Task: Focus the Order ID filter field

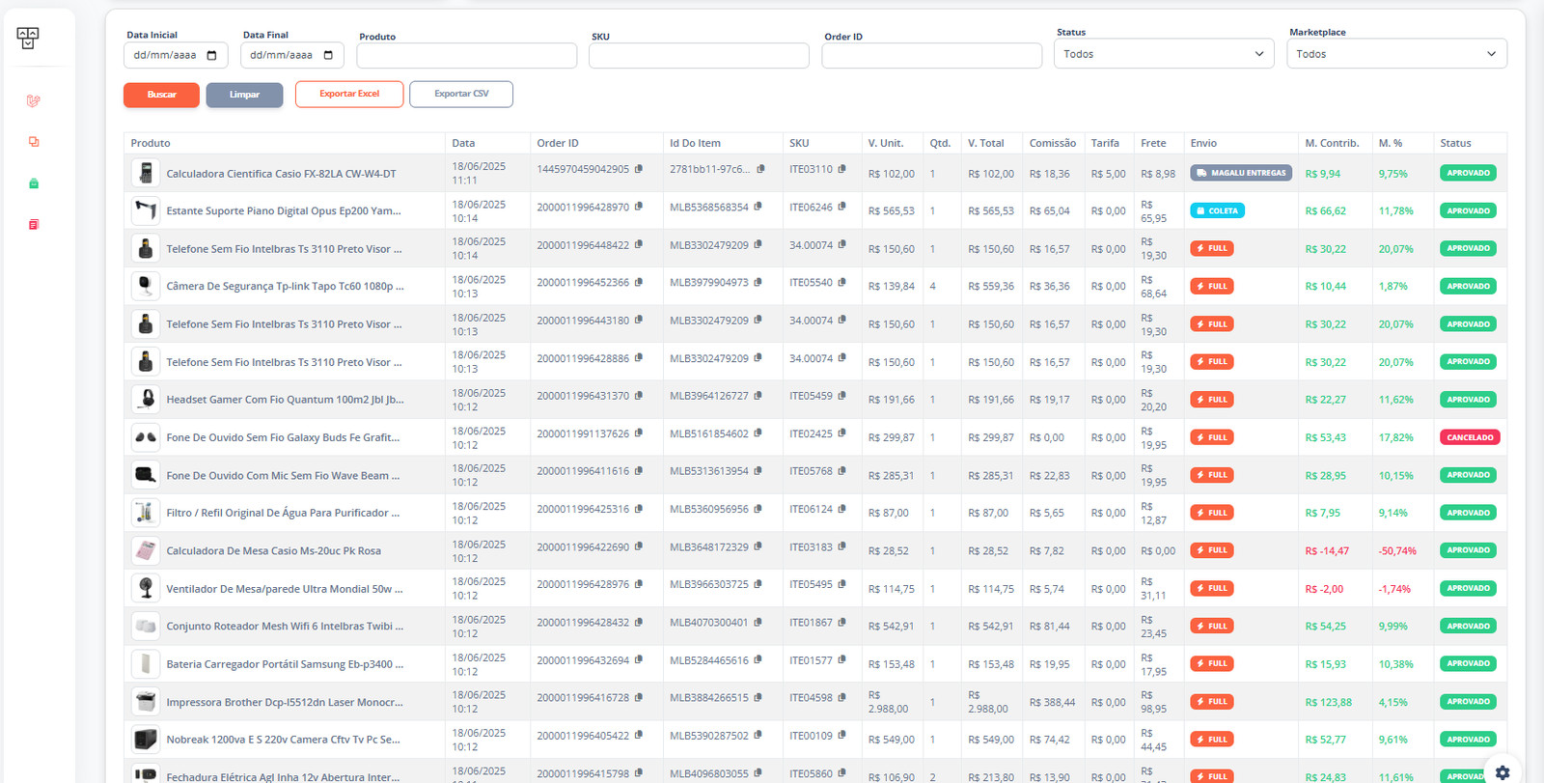Action: pos(932,56)
